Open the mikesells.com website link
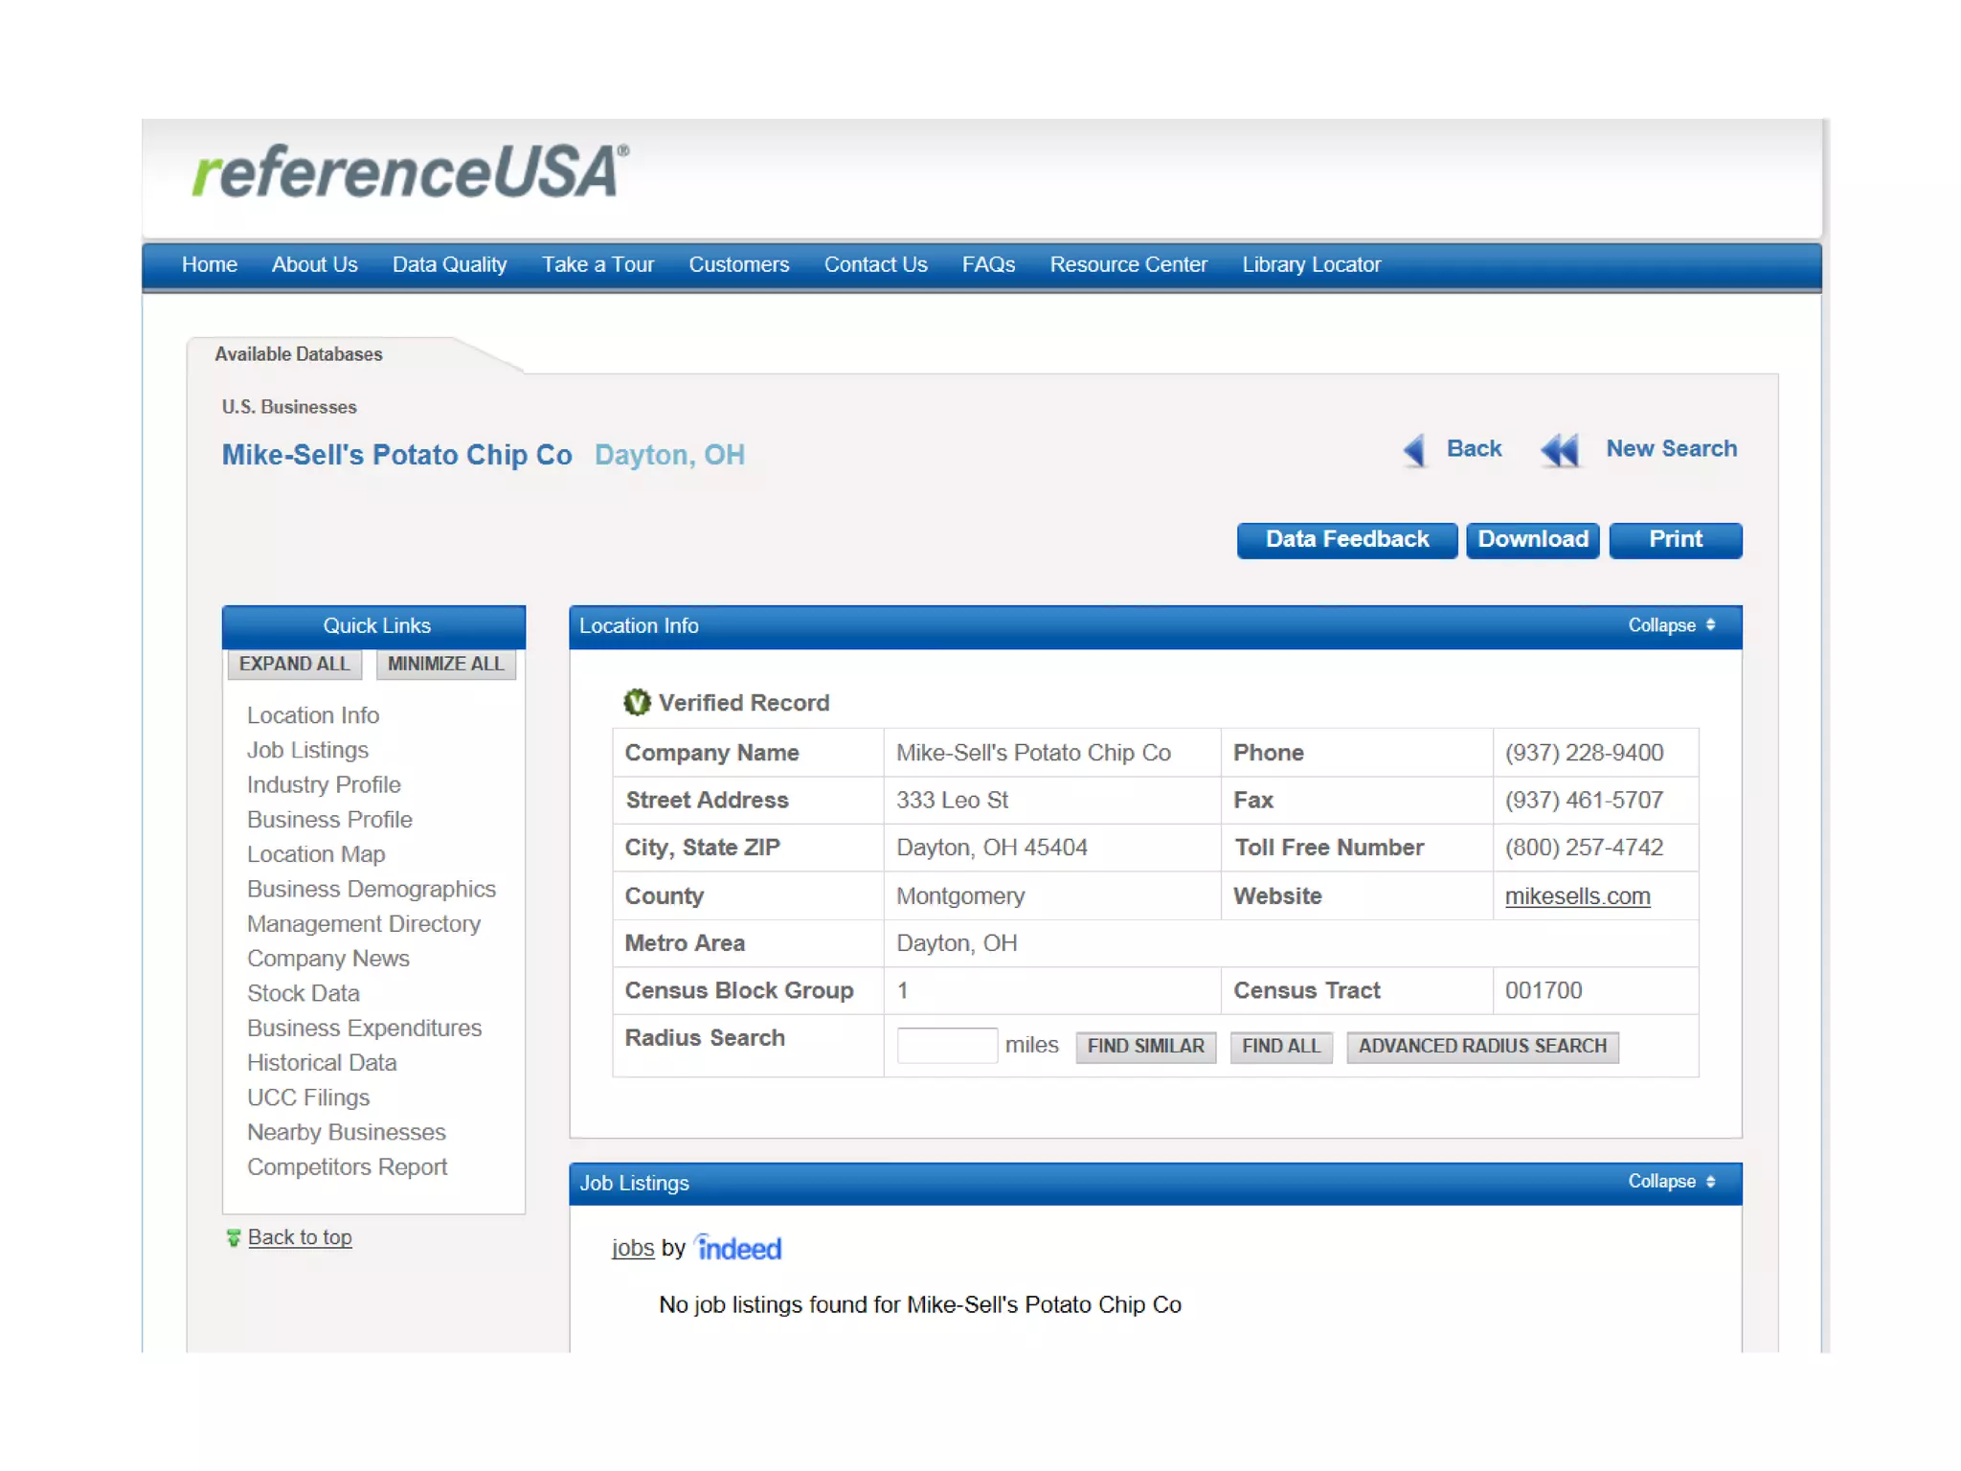1961x1471 pixels. click(x=1577, y=896)
